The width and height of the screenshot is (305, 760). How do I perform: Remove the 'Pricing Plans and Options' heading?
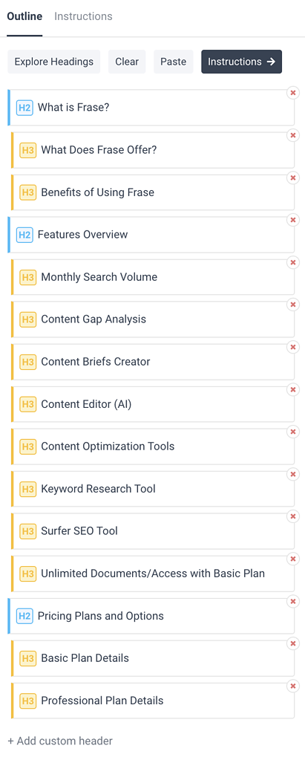[292, 601]
